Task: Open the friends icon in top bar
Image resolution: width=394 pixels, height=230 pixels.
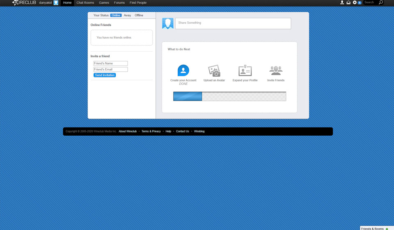Action: (x=342, y=3)
